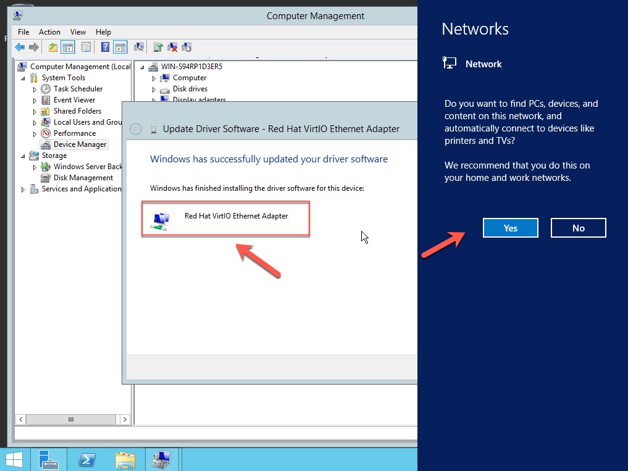Open the File menu
The image size is (628, 471).
(x=23, y=32)
